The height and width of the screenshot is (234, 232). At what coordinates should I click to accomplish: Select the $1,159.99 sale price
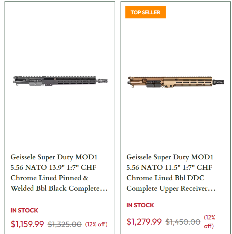[27, 224]
